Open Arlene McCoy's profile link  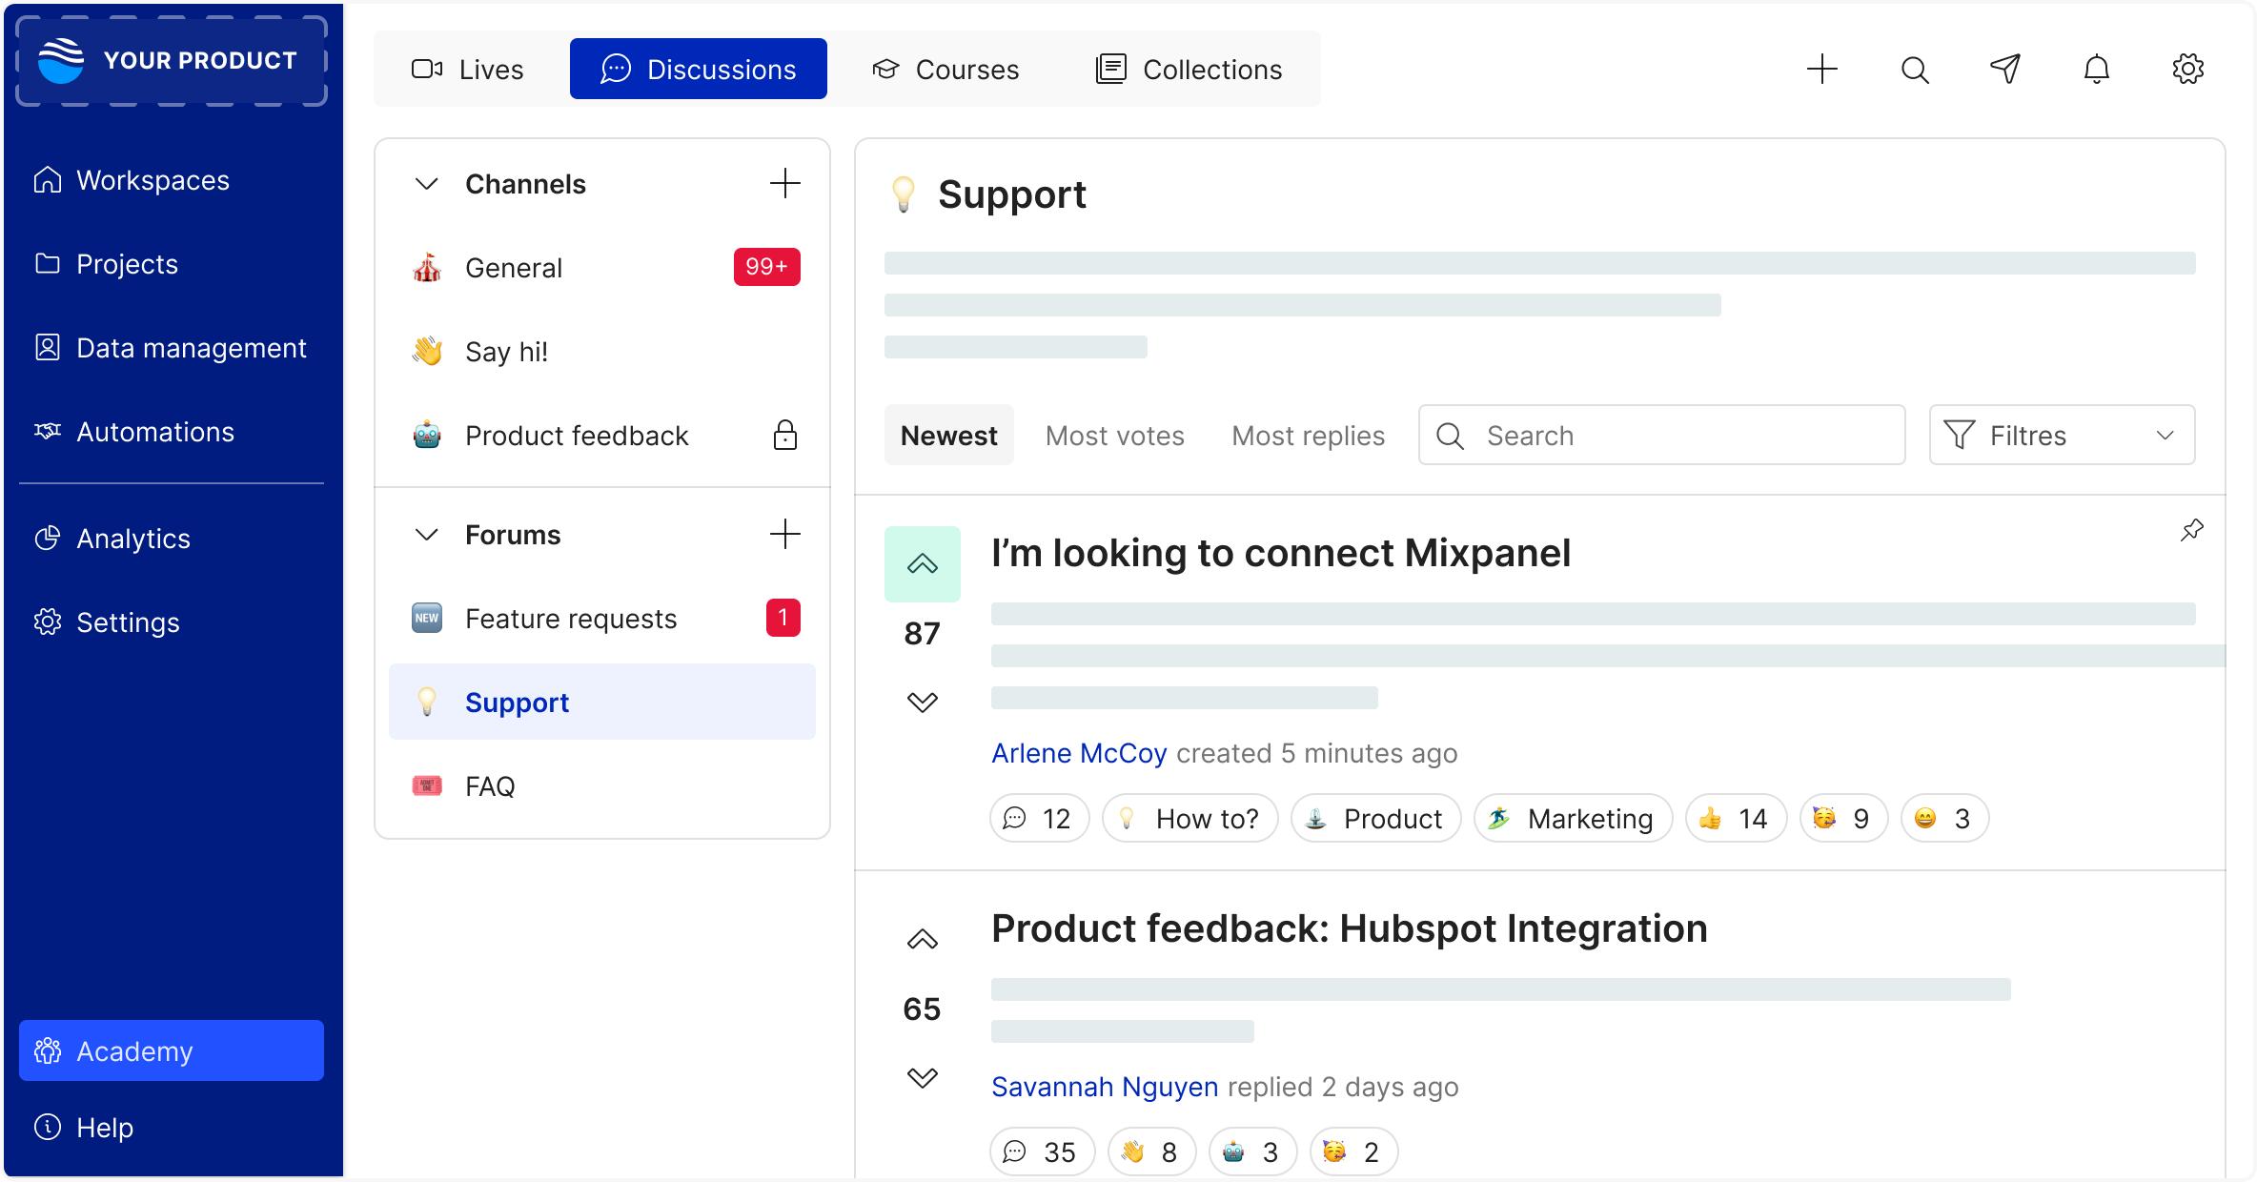point(1079,753)
